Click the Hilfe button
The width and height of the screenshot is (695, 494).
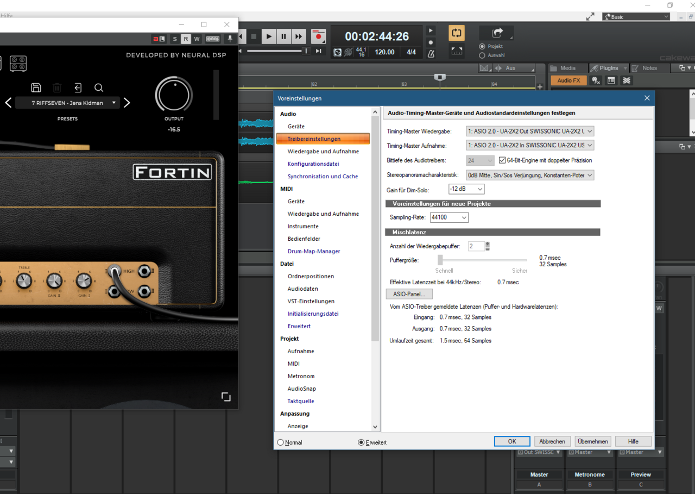pos(633,441)
